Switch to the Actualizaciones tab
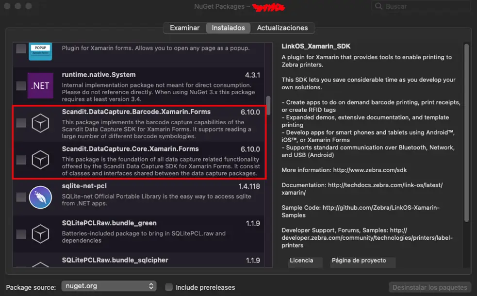The image size is (477, 296). point(282,28)
